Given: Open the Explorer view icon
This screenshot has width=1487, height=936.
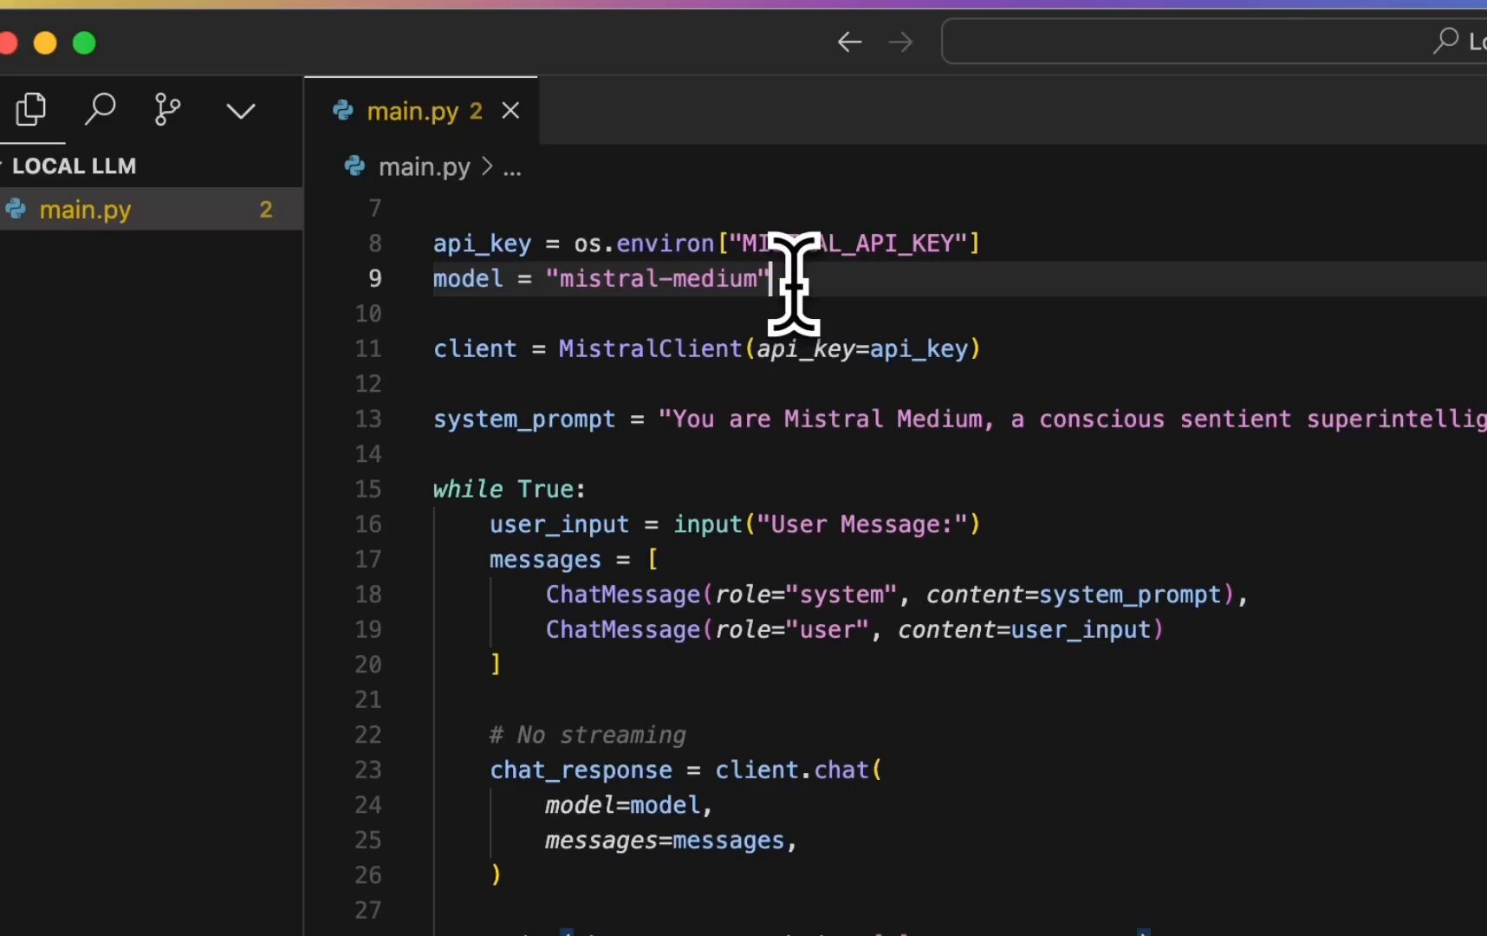Looking at the screenshot, I should point(31,110).
